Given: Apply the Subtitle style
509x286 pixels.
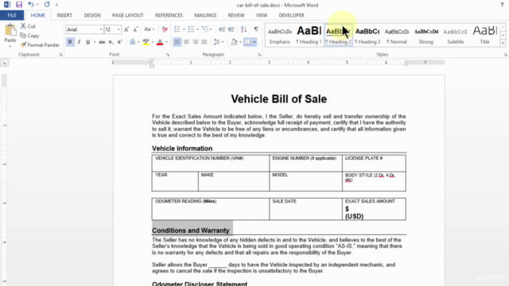Looking at the screenshot, I should 456,35.
